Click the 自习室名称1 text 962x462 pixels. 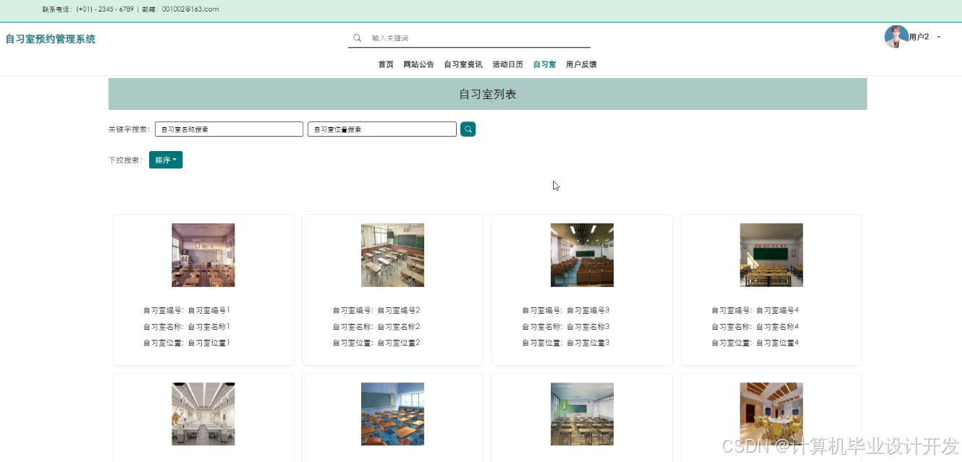click(209, 327)
